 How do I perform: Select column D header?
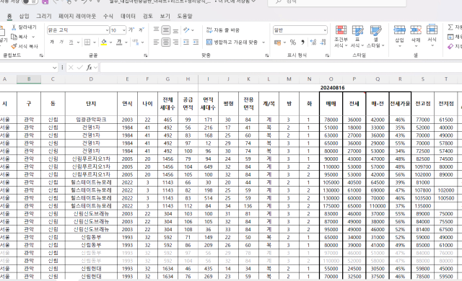click(91, 79)
